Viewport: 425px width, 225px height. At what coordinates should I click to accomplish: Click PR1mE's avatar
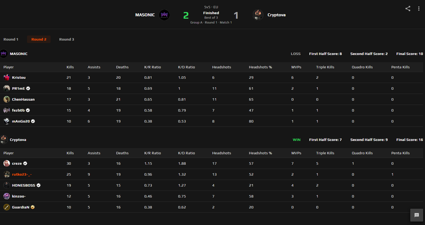(7, 88)
